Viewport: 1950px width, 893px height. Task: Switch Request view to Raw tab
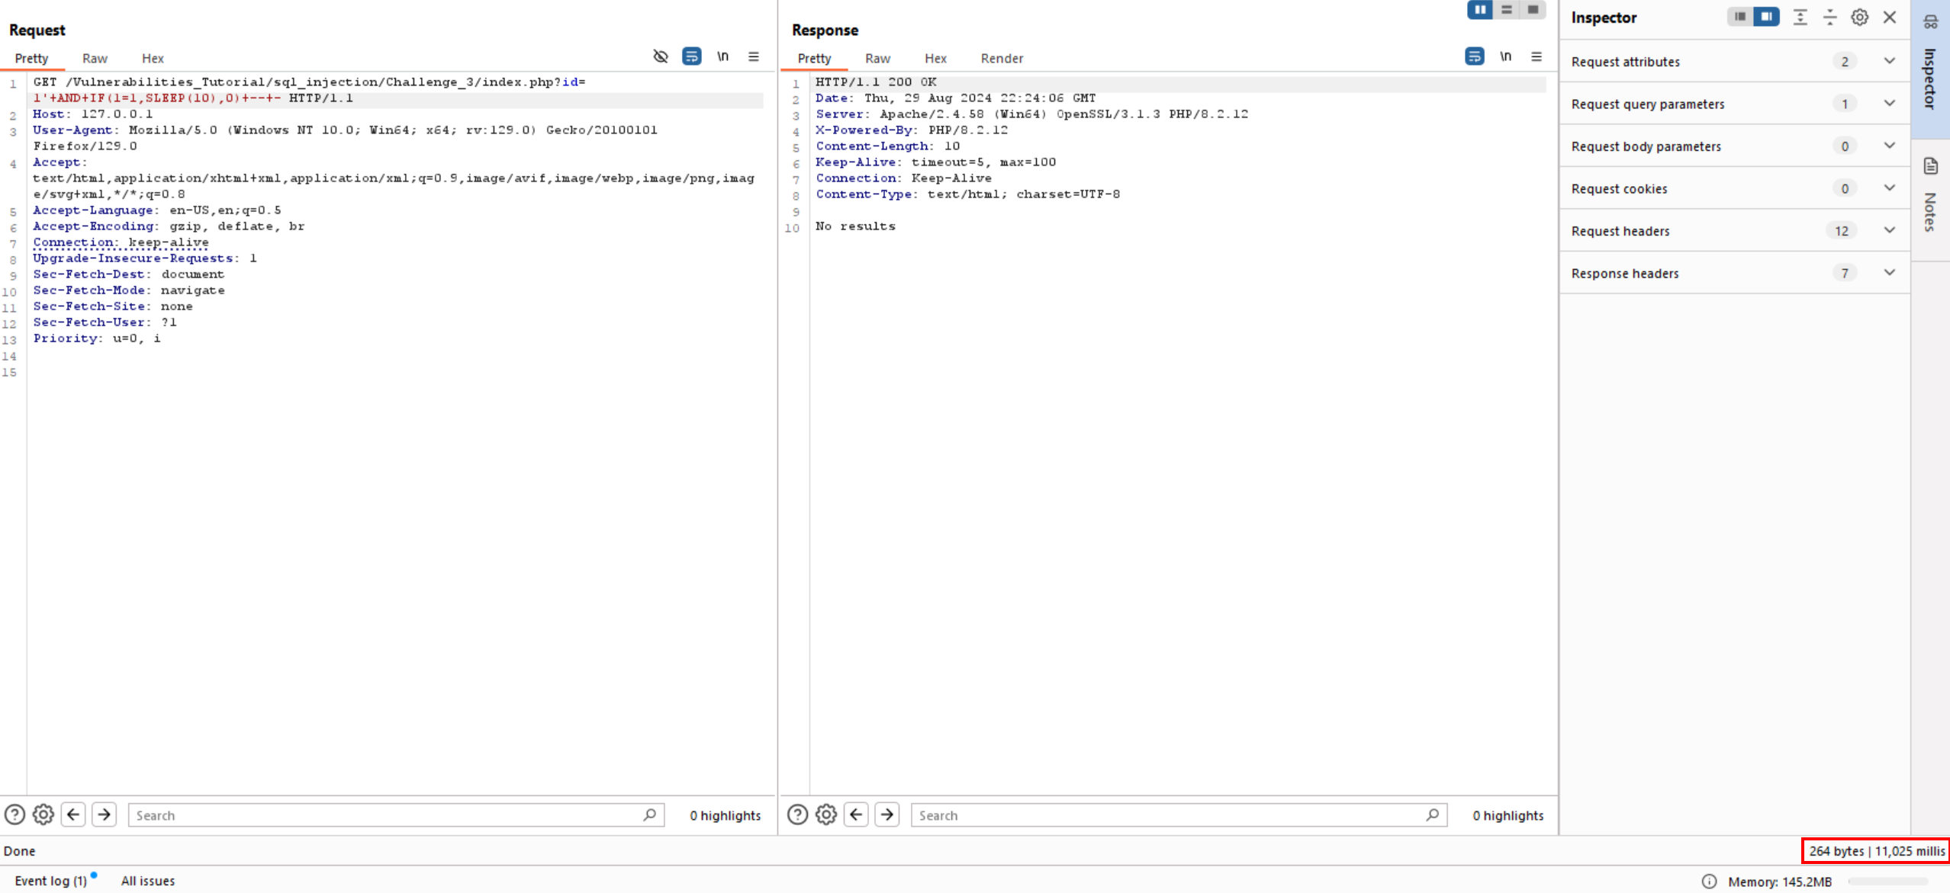pos(95,58)
